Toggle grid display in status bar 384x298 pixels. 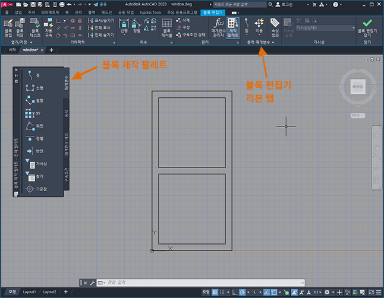[x=215, y=292]
